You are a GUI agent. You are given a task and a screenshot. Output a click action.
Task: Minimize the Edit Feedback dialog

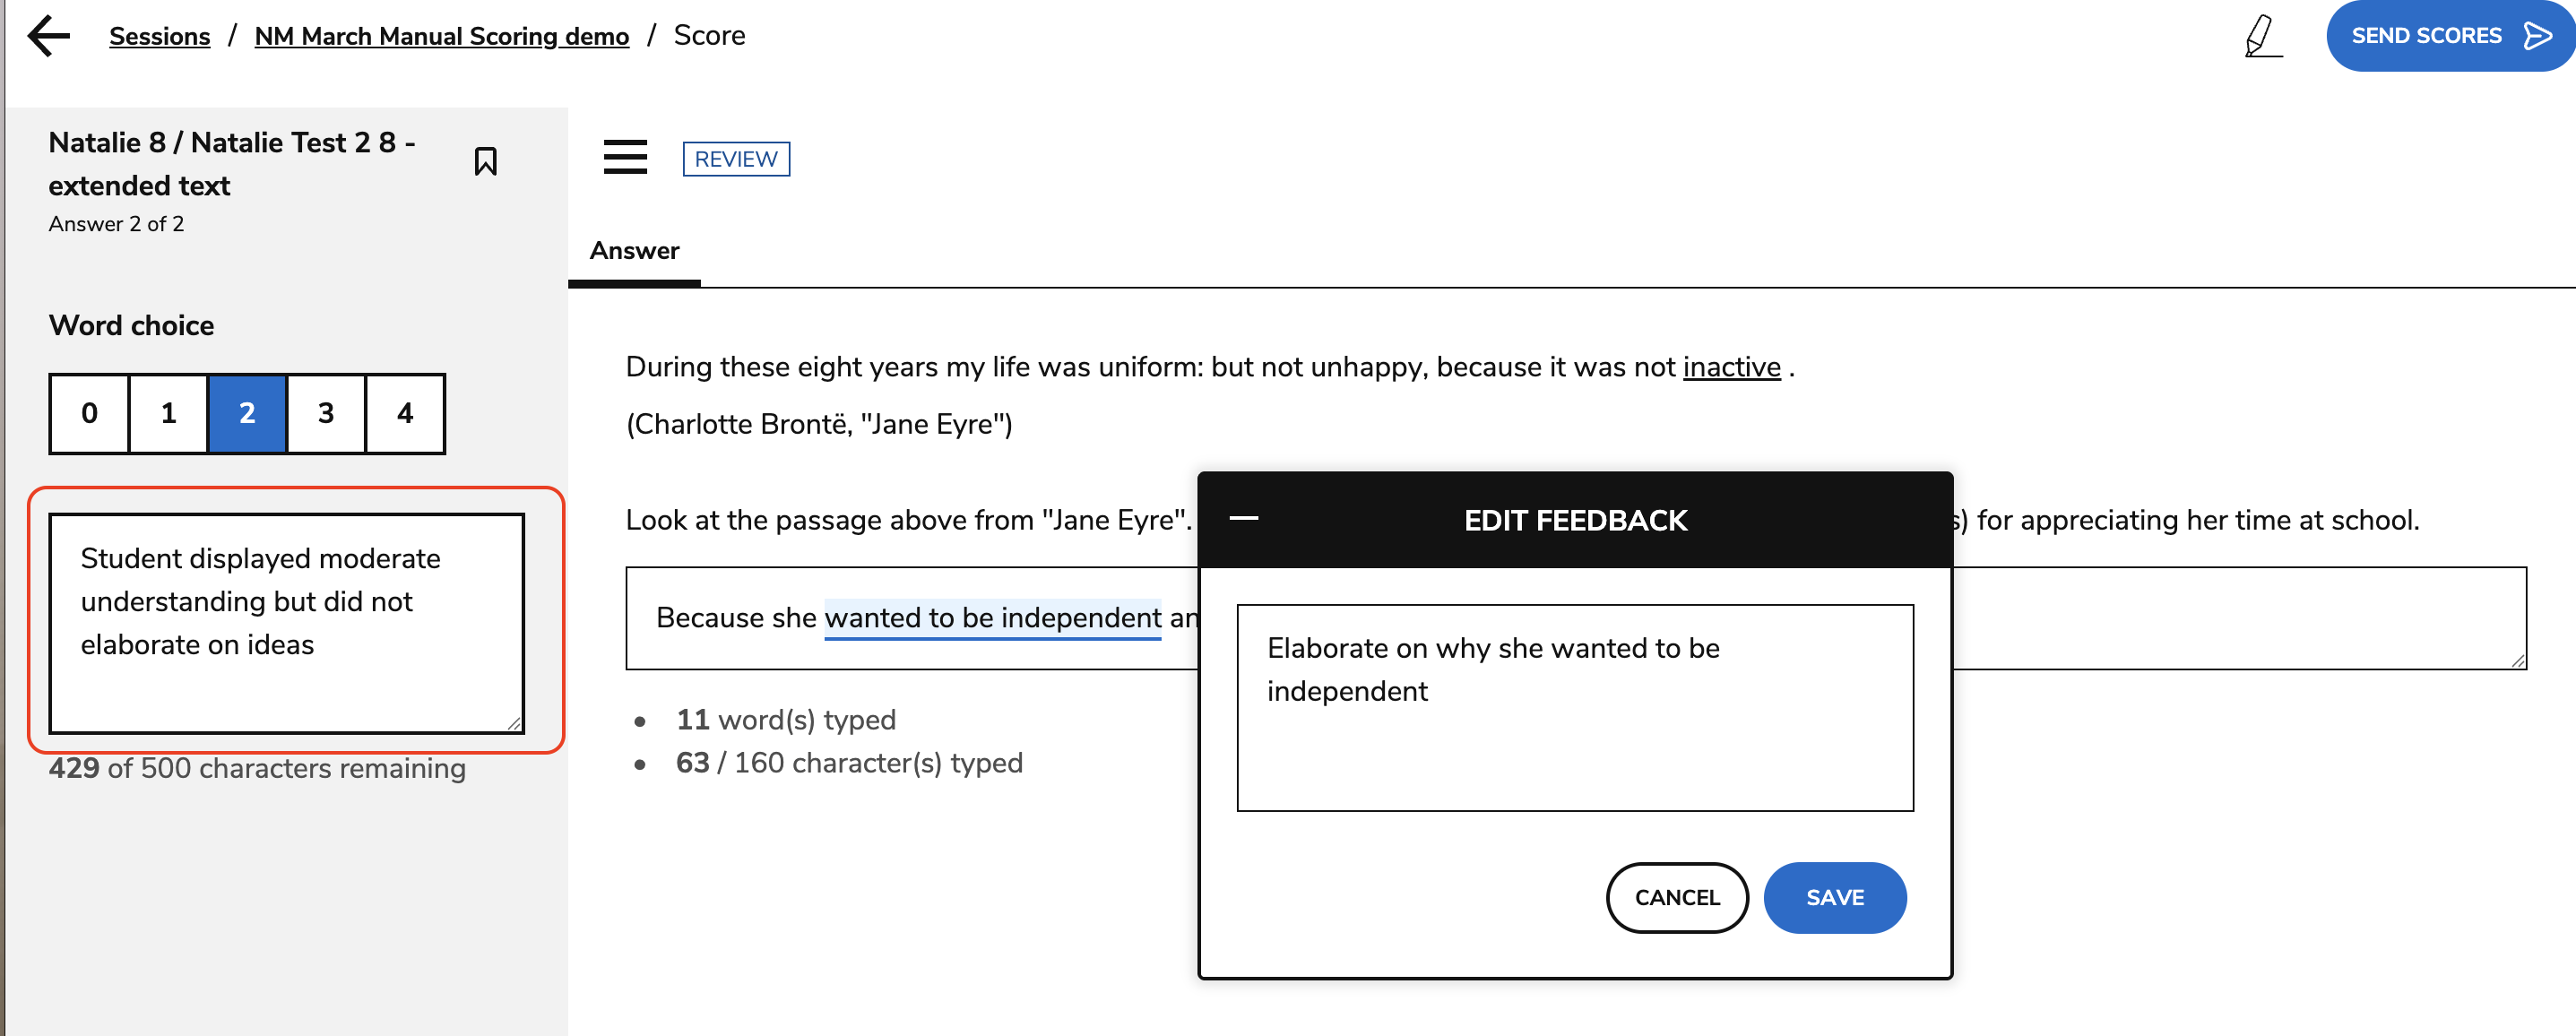(x=1243, y=518)
